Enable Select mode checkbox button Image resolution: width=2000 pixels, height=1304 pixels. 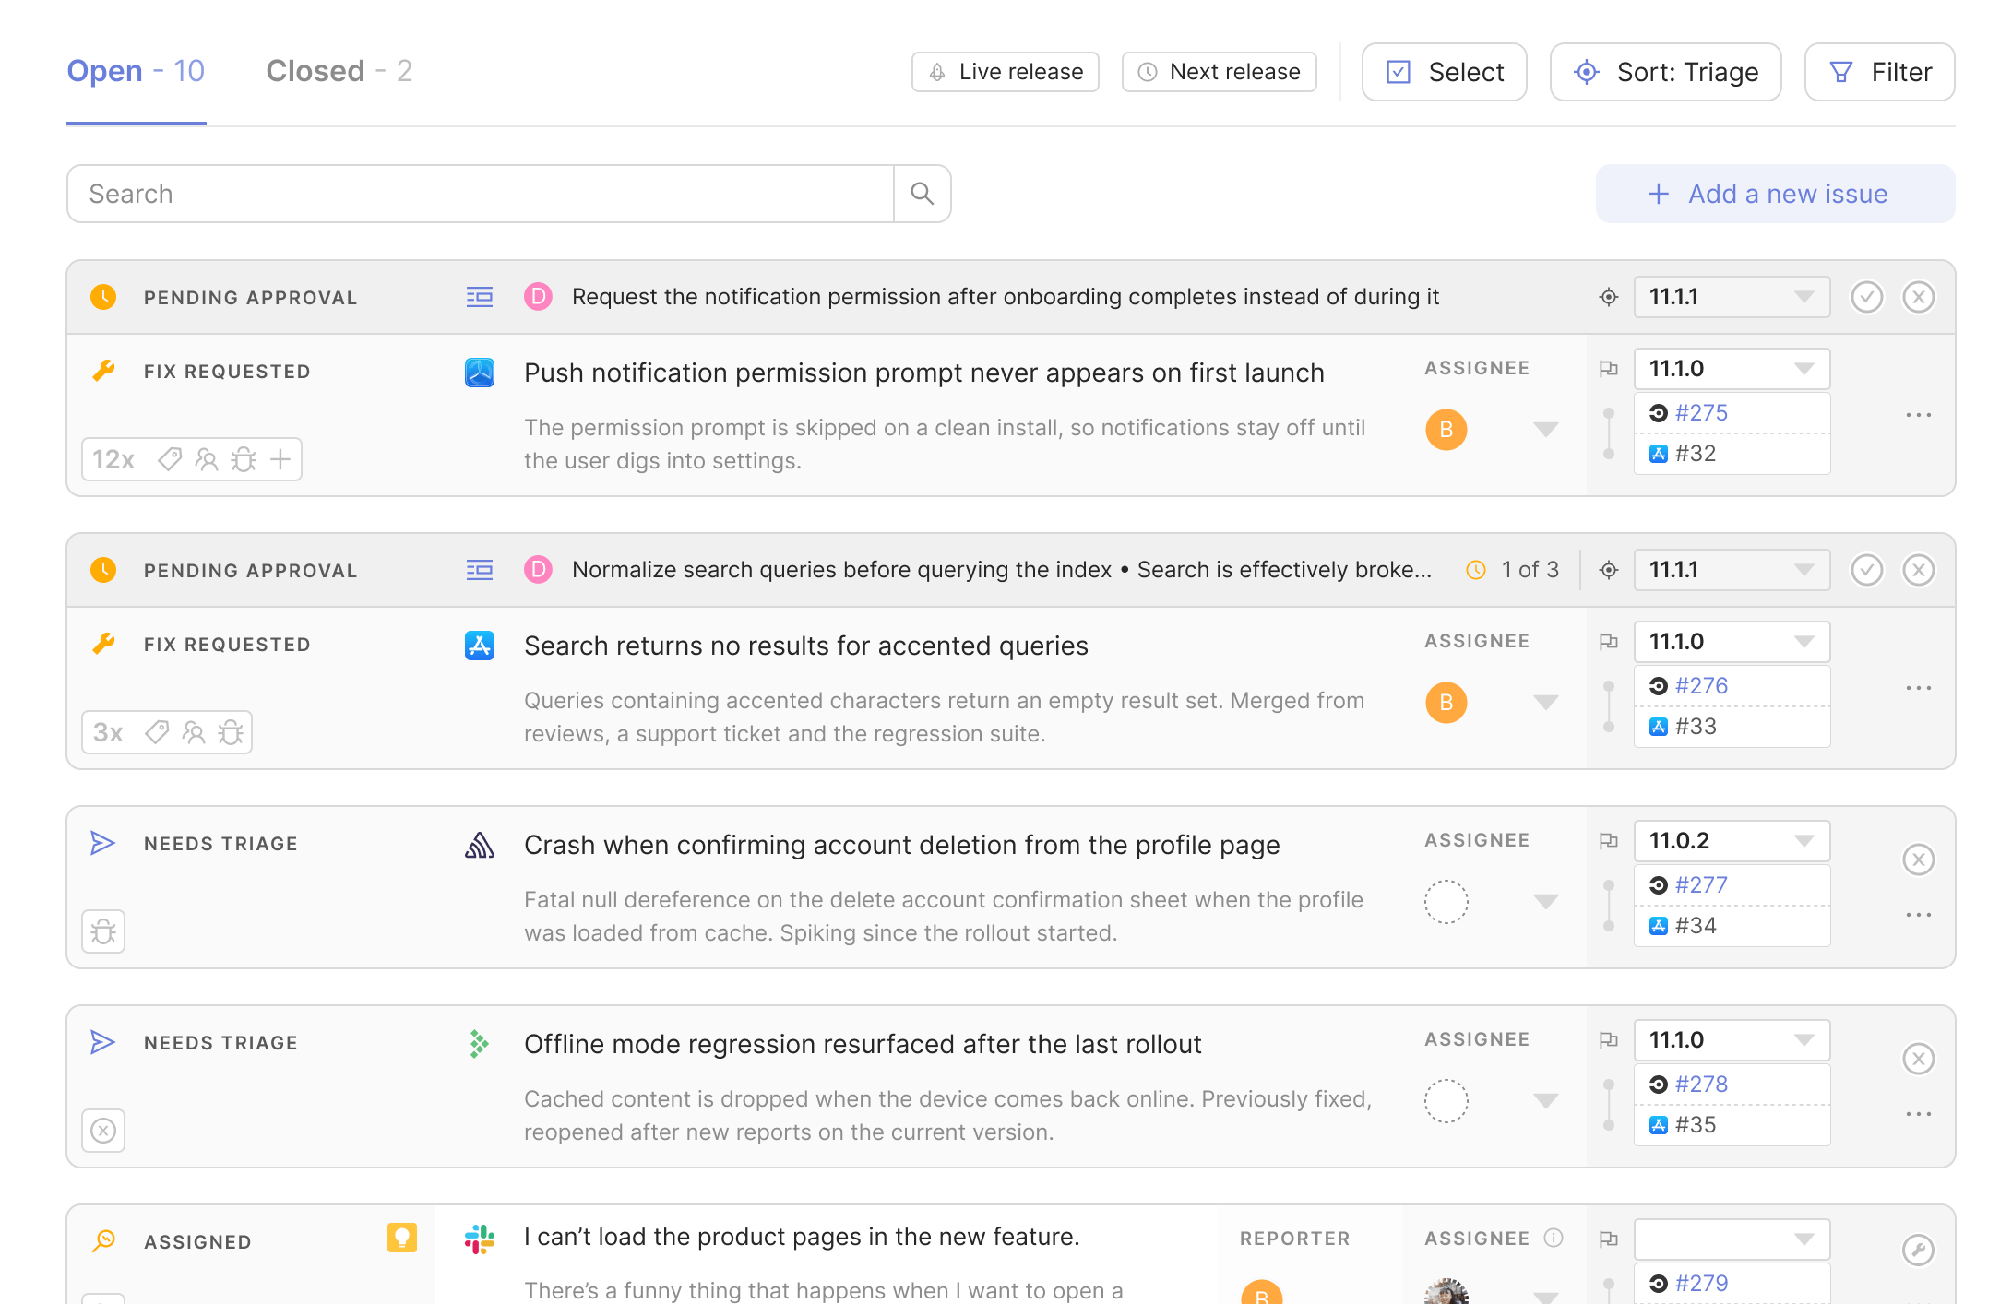[1444, 72]
